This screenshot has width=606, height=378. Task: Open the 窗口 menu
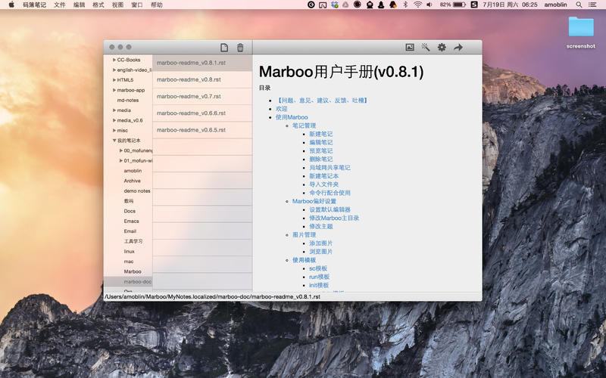pyautogui.click(x=137, y=5)
